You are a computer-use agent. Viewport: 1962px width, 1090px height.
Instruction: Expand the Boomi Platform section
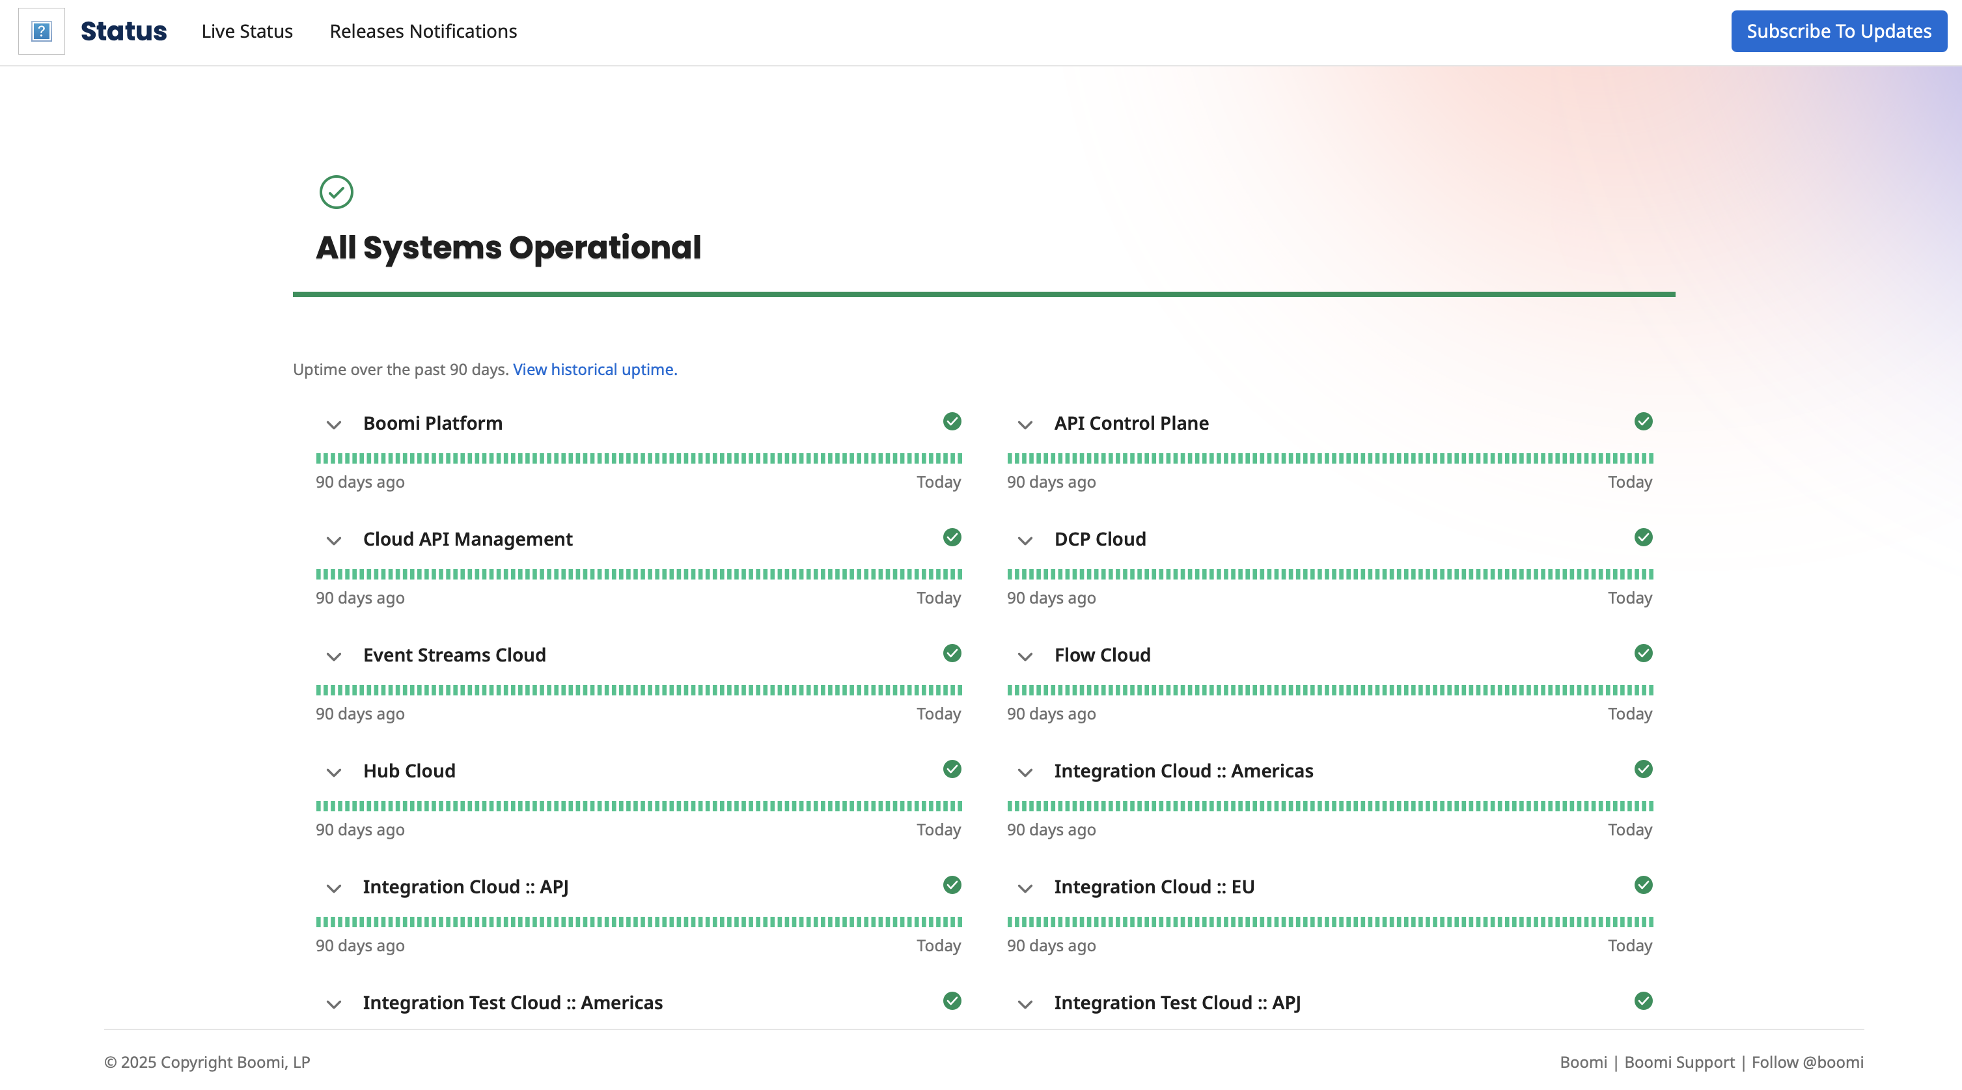[x=333, y=425]
